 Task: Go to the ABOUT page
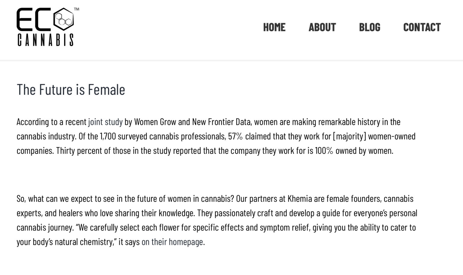click(x=322, y=27)
